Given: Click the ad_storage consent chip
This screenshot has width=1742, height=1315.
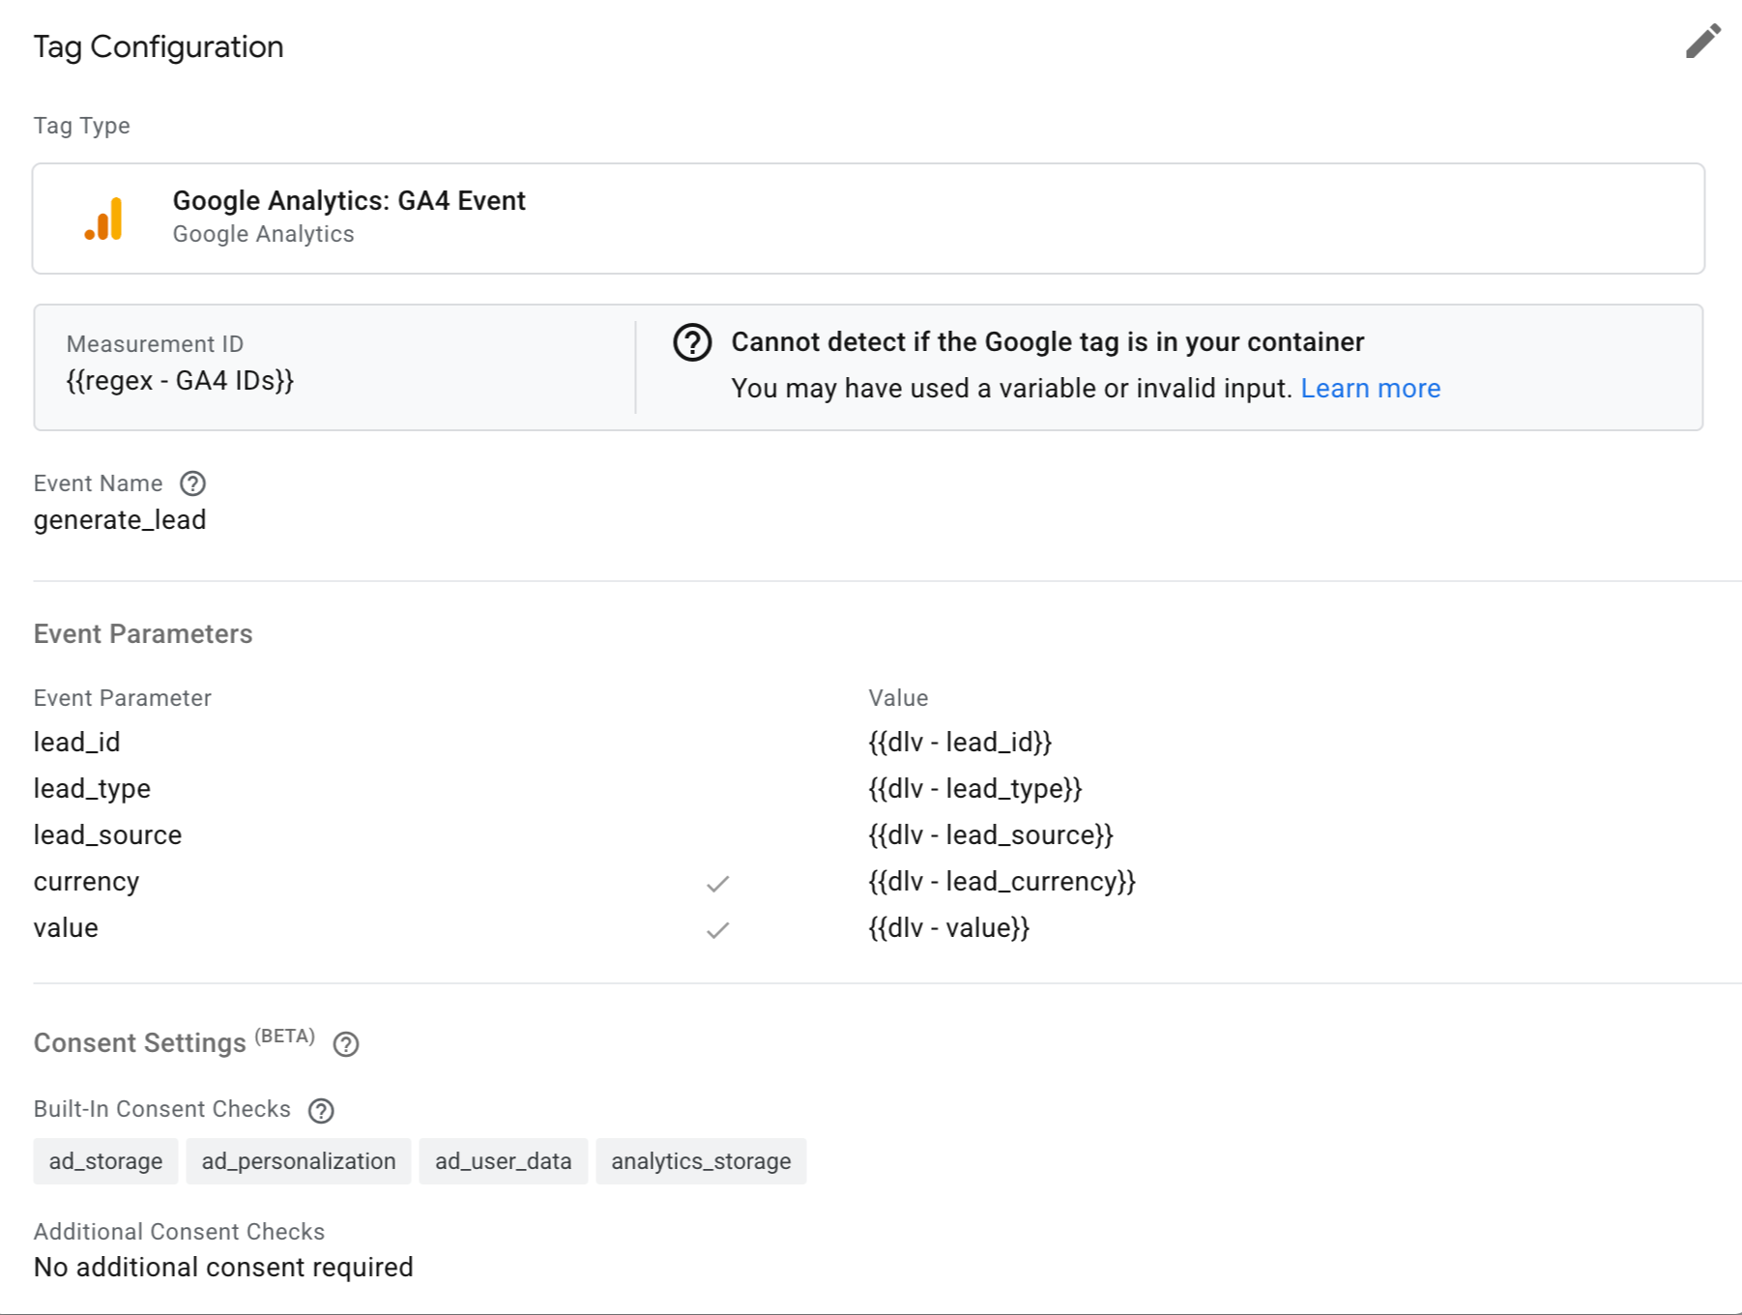Looking at the screenshot, I should click(x=105, y=1161).
